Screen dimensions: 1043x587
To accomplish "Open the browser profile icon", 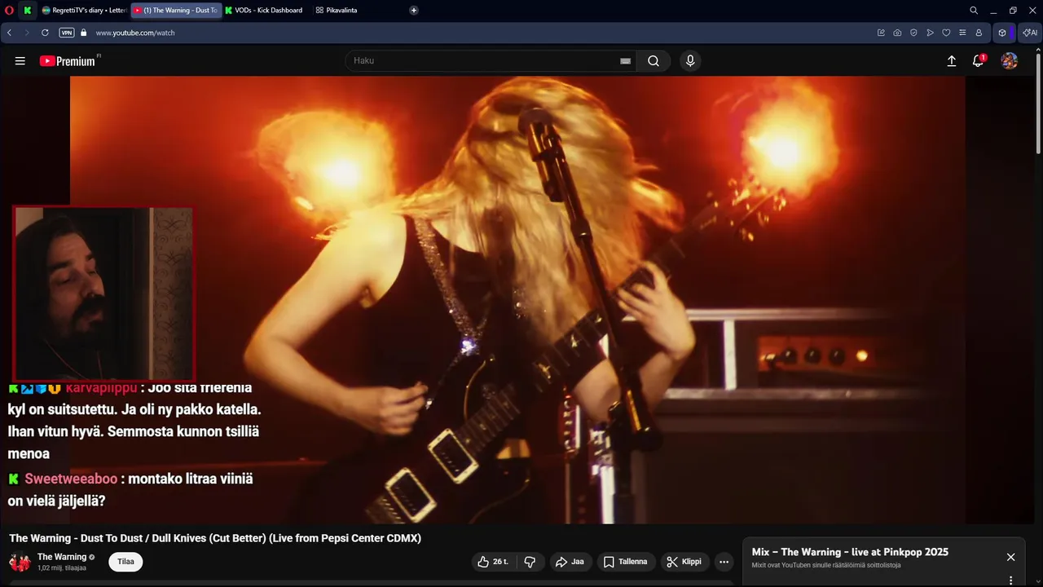I will point(979,33).
